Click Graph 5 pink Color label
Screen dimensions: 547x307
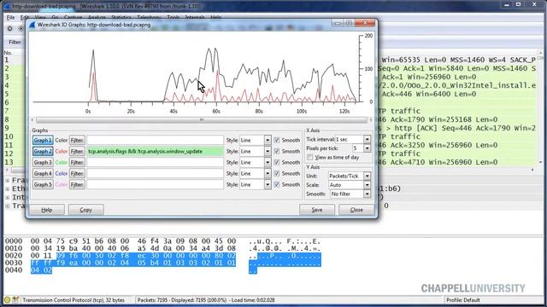[61, 184]
